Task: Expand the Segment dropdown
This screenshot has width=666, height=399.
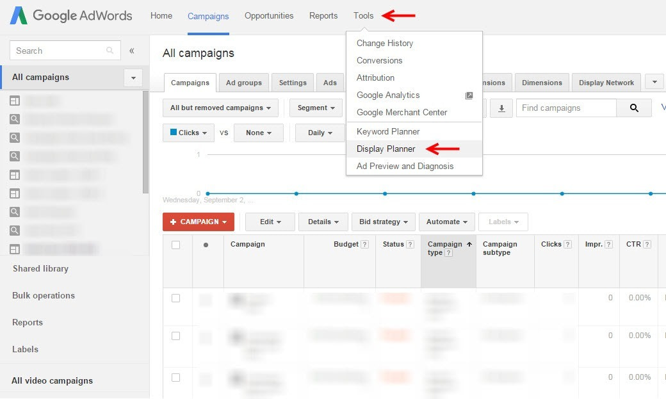Action: (317, 108)
